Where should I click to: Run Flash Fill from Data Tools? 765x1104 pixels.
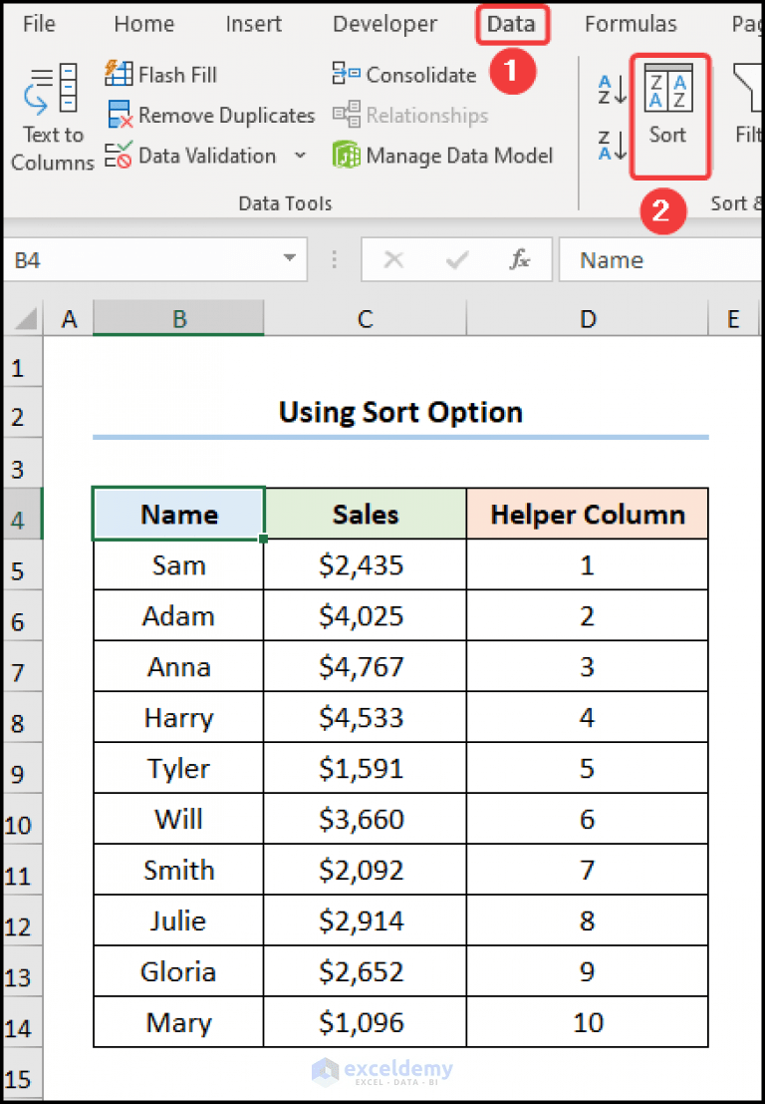[161, 75]
